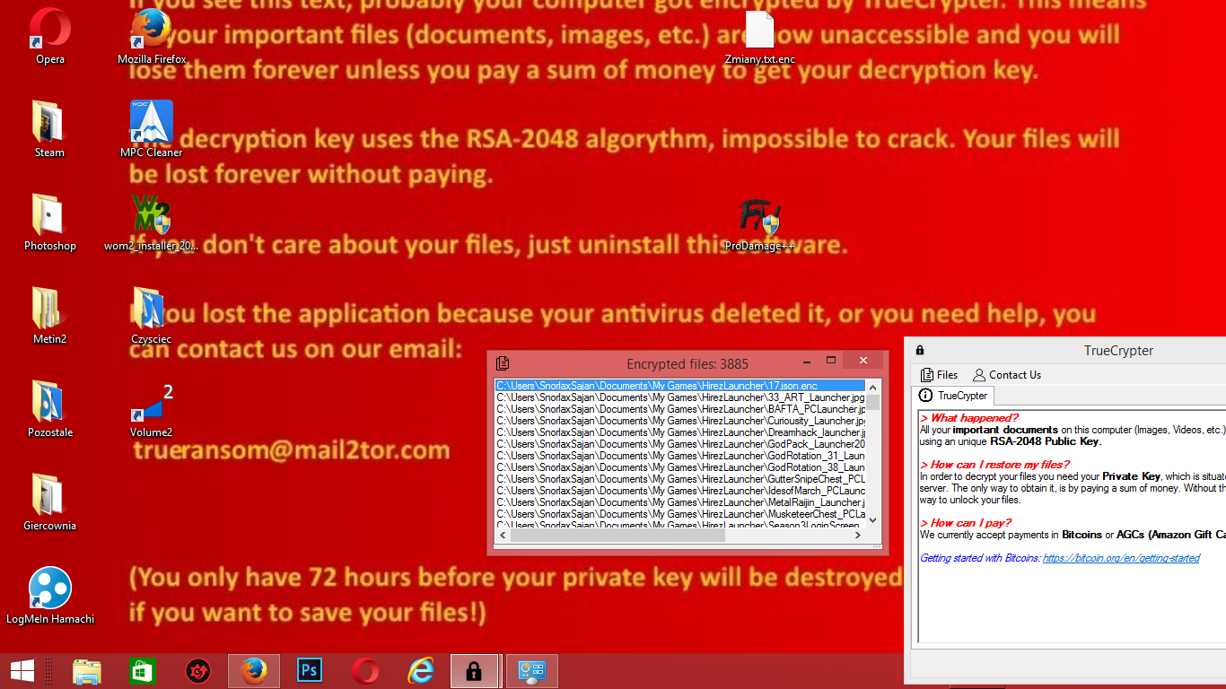Open the Pozostale folder on desktop
This screenshot has height=689, width=1226.
49,409
